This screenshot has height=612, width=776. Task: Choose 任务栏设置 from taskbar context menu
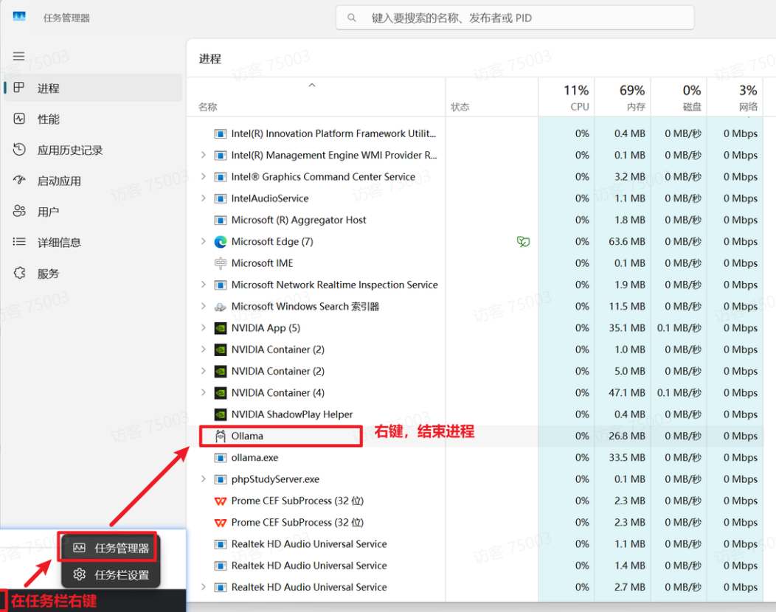coord(111,574)
